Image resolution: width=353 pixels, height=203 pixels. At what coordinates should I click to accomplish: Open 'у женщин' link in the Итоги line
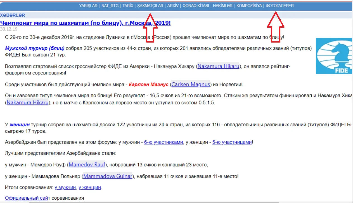[90, 187]
